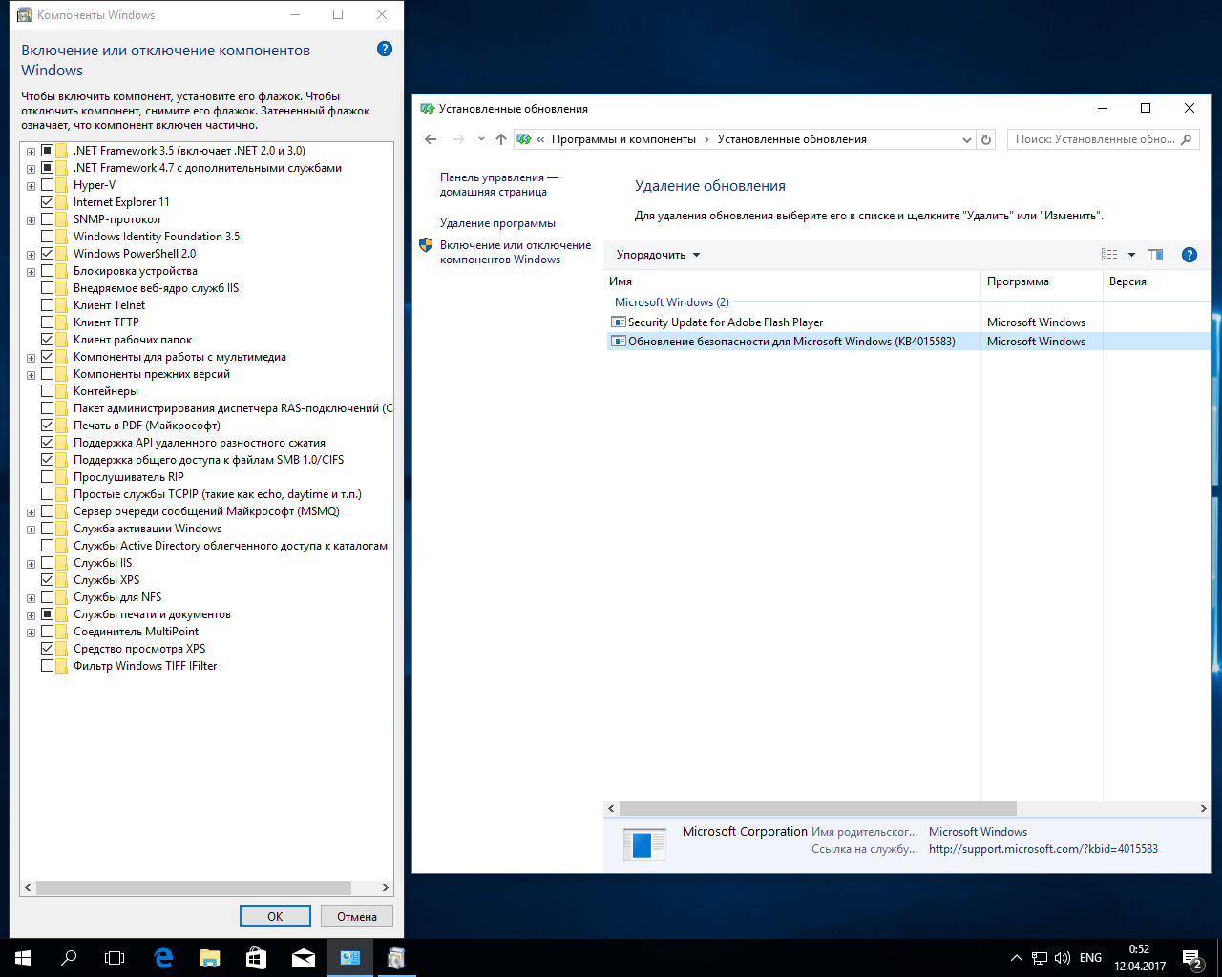Open File Explorer from taskbar
This screenshot has height=977, width=1222.
click(210, 958)
